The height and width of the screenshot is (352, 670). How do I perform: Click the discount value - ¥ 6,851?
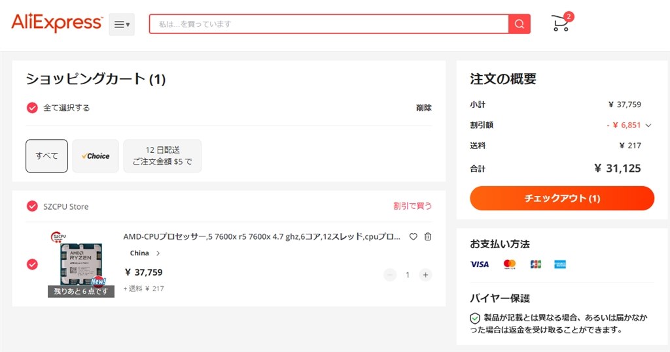coord(624,125)
